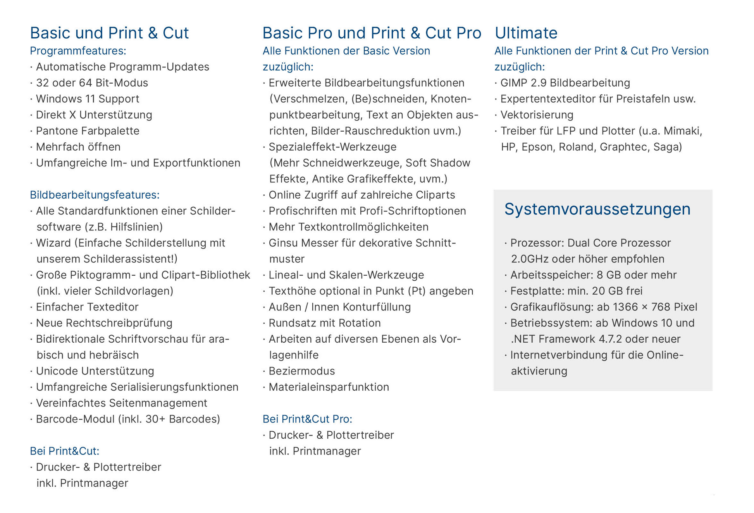
Task: Click the "Bei Print&Cut:" subheading
Action: click(65, 451)
